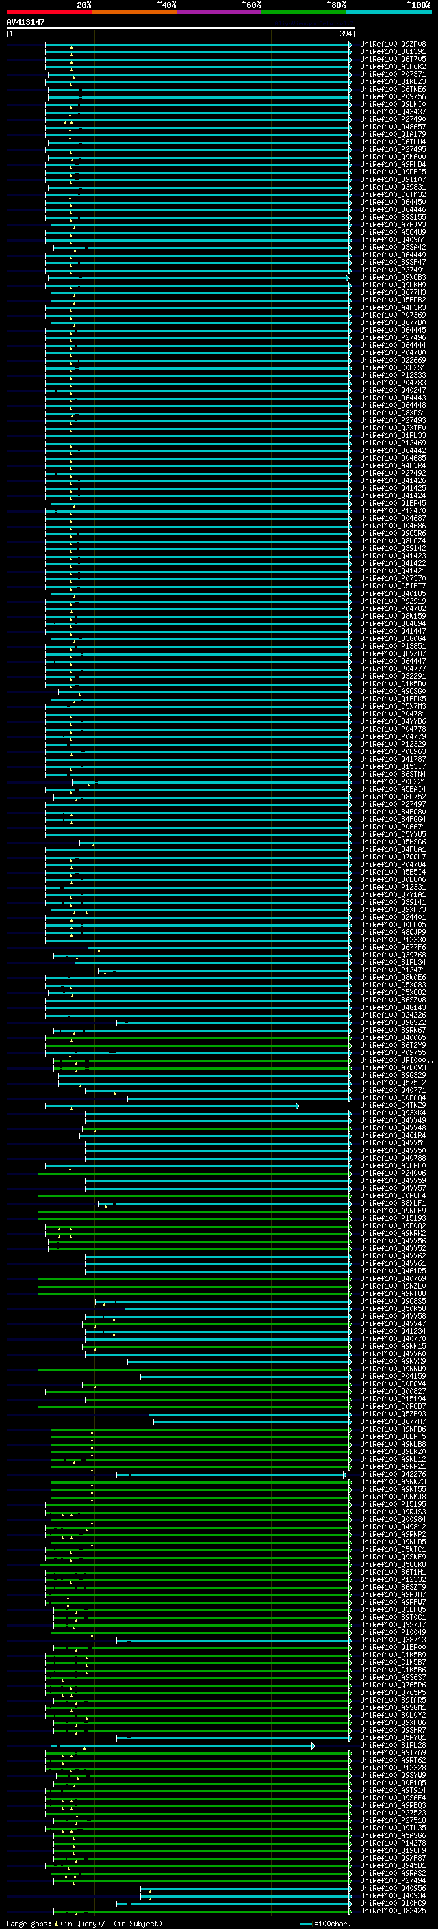
Task: Open hit UniRef100_Q93XK4
Action: coord(392,1113)
